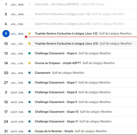
Task: Open Challenge Classement - Etape 11 event
Action: 56,121
